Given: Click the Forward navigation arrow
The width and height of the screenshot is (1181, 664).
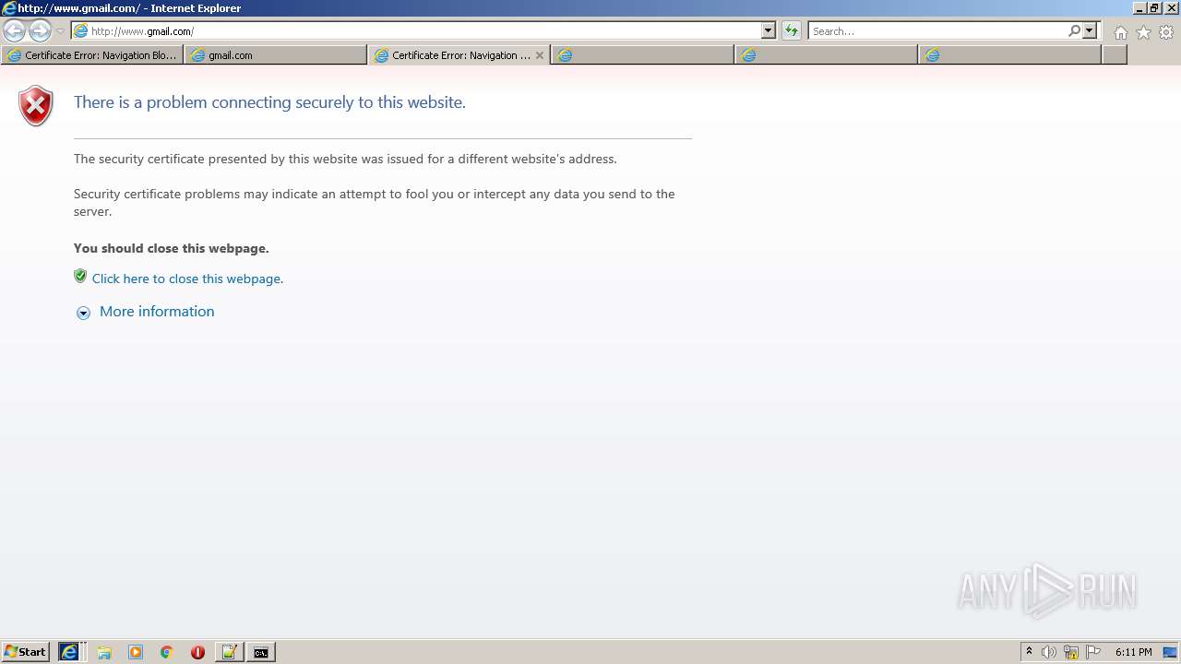Looking at the screenshot, I should (x=40, y=31).
